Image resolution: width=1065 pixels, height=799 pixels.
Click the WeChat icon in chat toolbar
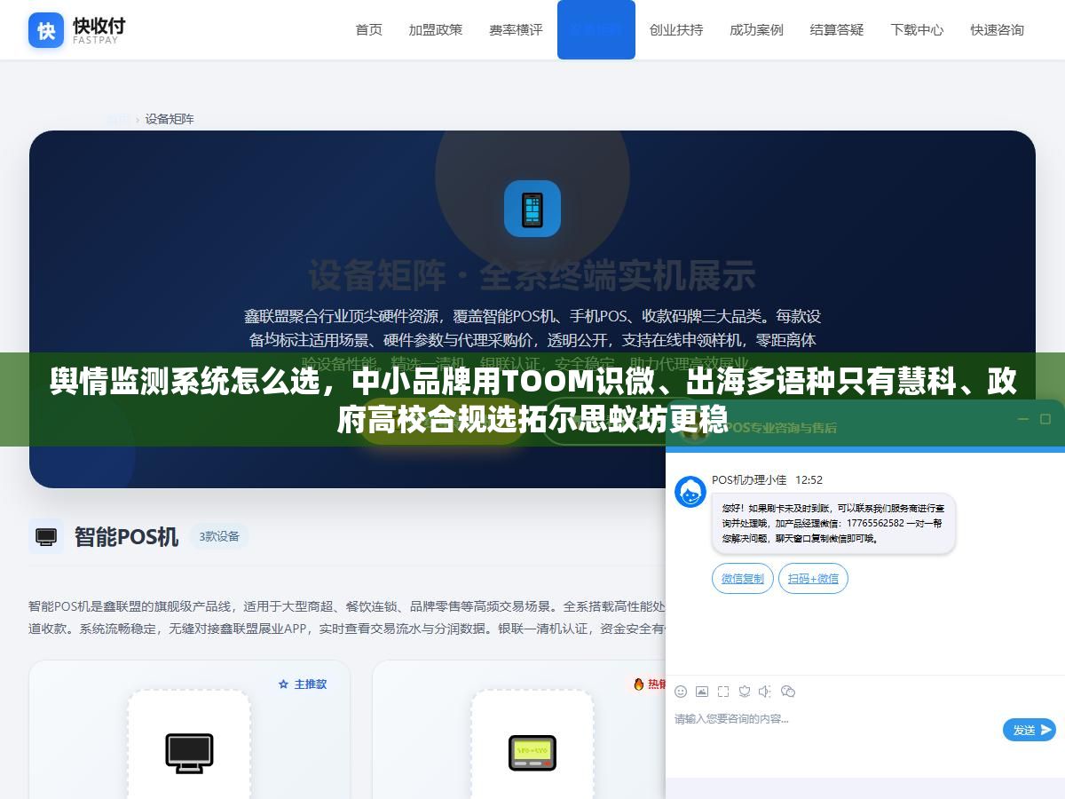(788, 692)
